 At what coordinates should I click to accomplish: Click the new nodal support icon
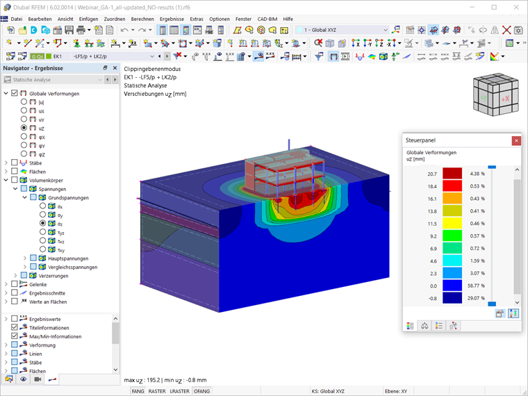[77, 43]
